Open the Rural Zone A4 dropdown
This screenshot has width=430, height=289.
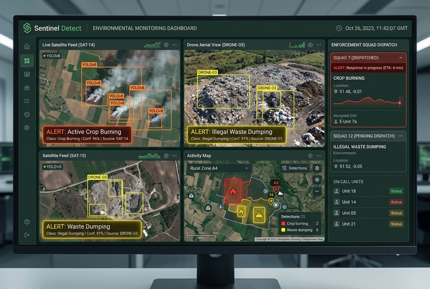219,168
